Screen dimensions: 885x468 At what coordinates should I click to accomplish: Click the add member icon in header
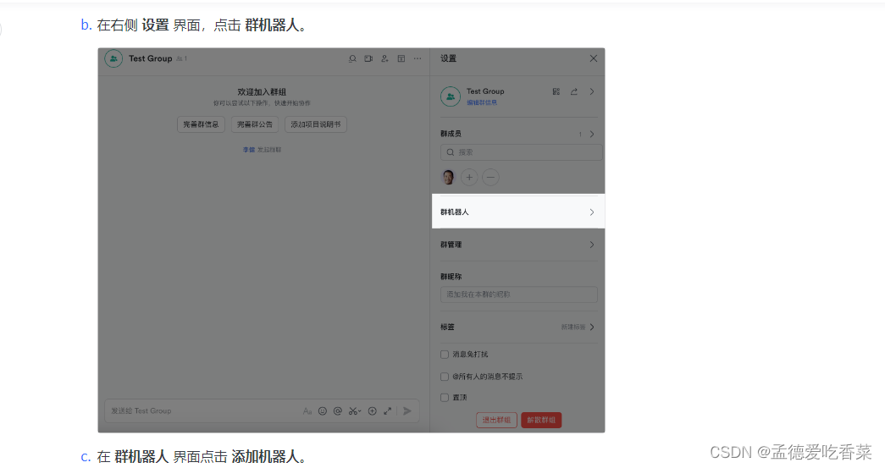coord(385,58)
